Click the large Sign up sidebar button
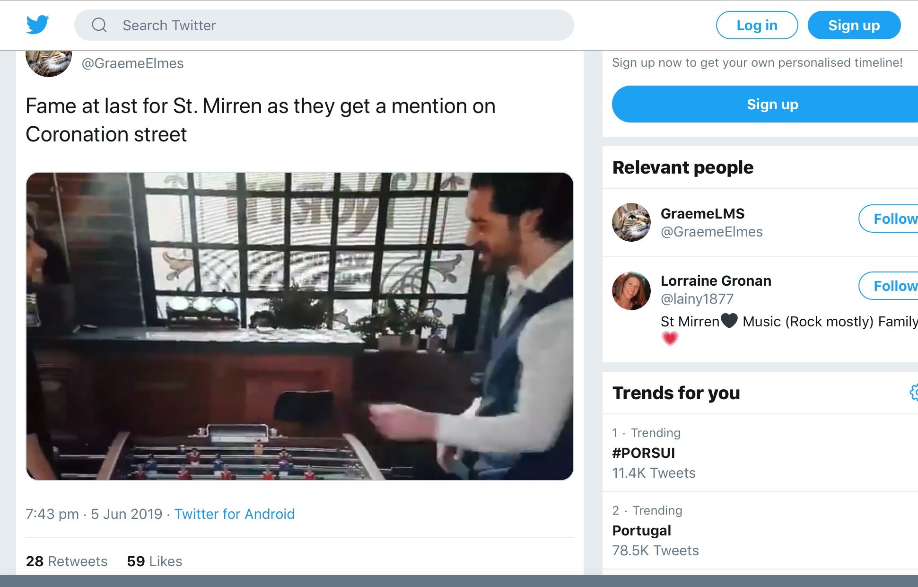Image resolution: width=918 pixels, height=587 pixels. coord(765,104)
